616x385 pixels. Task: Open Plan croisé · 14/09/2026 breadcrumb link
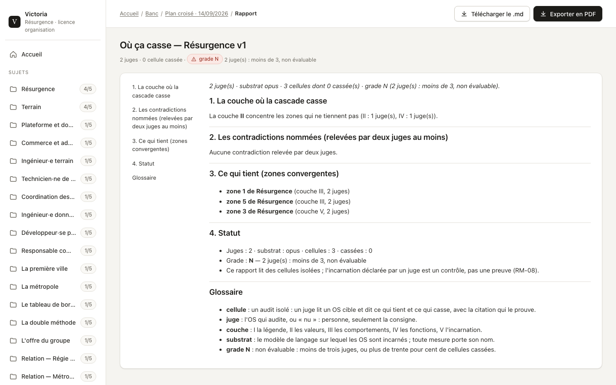(196, 14)
